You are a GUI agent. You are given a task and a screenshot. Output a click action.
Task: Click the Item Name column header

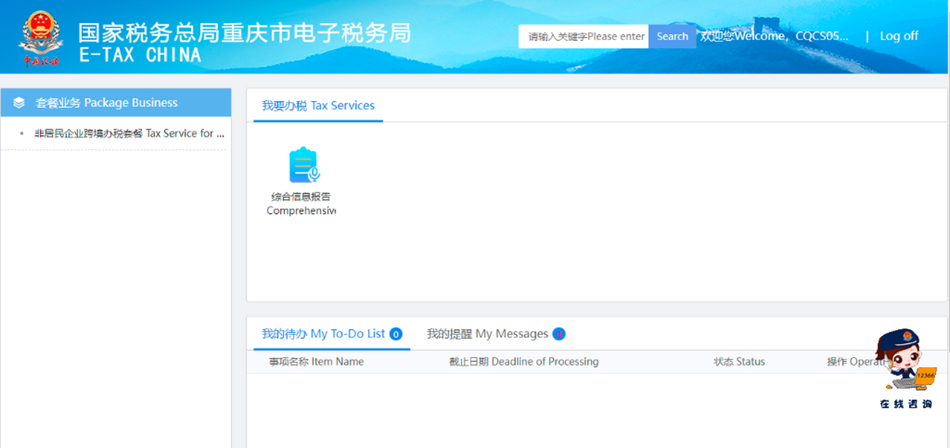point(316,362)
